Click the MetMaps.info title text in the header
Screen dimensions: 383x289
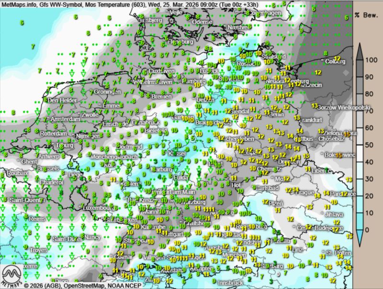(19, 4)
